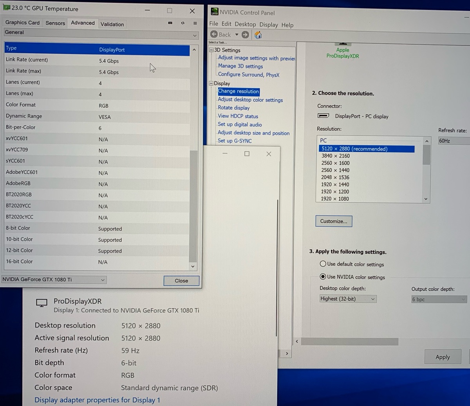The image size is (470, 406).
Task: Select Use default color settings radio
Action: click(x=323, y=264)
